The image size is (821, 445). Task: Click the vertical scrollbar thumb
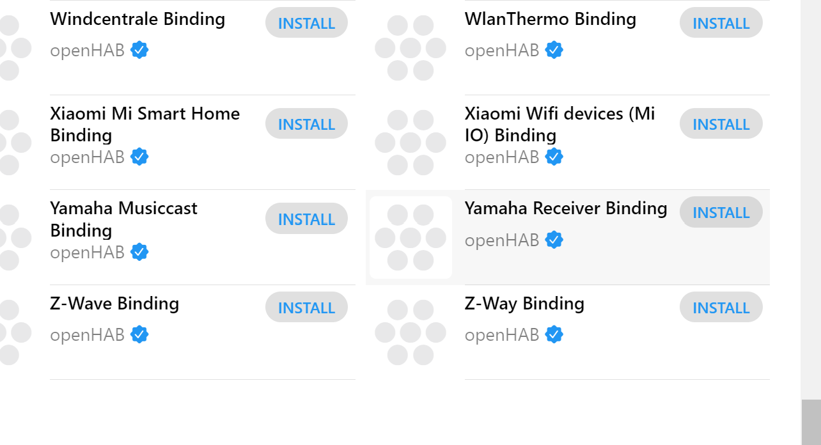pyautogui.click(x=811, y=422)
